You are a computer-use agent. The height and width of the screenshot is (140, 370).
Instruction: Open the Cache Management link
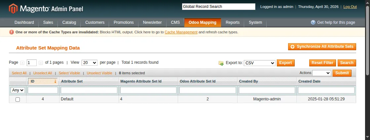tap(181, 32)
